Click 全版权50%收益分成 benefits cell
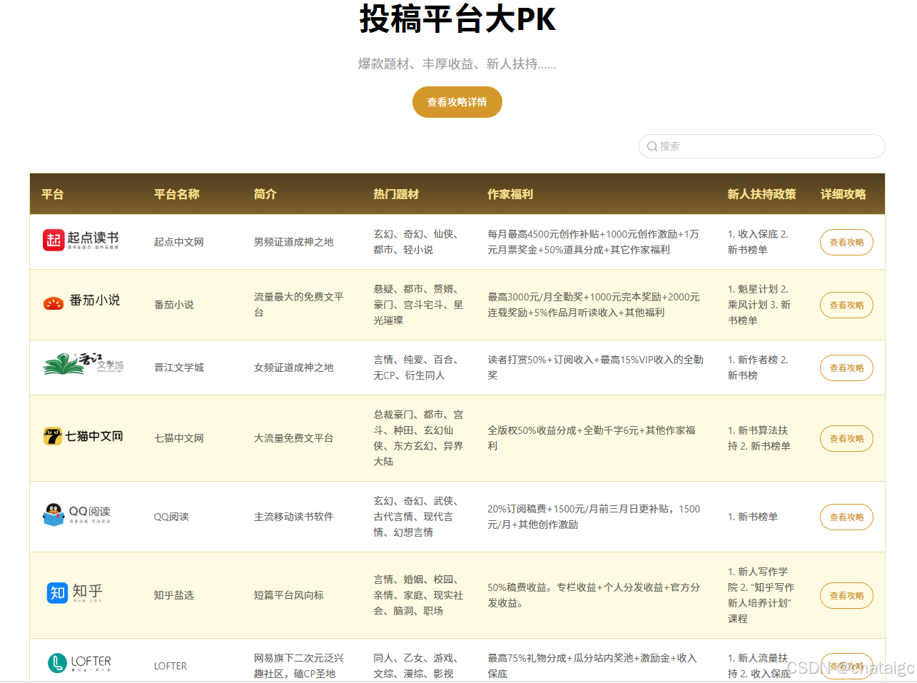 tap(592, 438)
